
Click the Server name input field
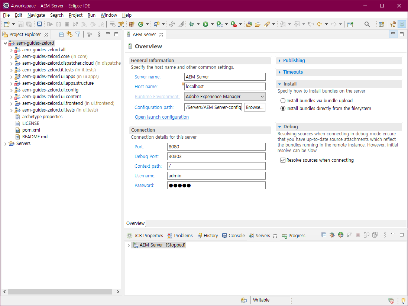point(225,77)
